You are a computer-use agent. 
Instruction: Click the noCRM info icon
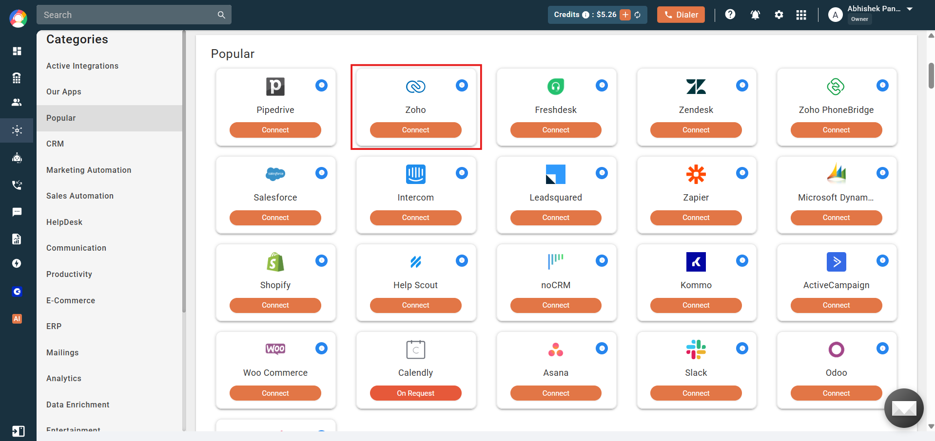point(602,260)
